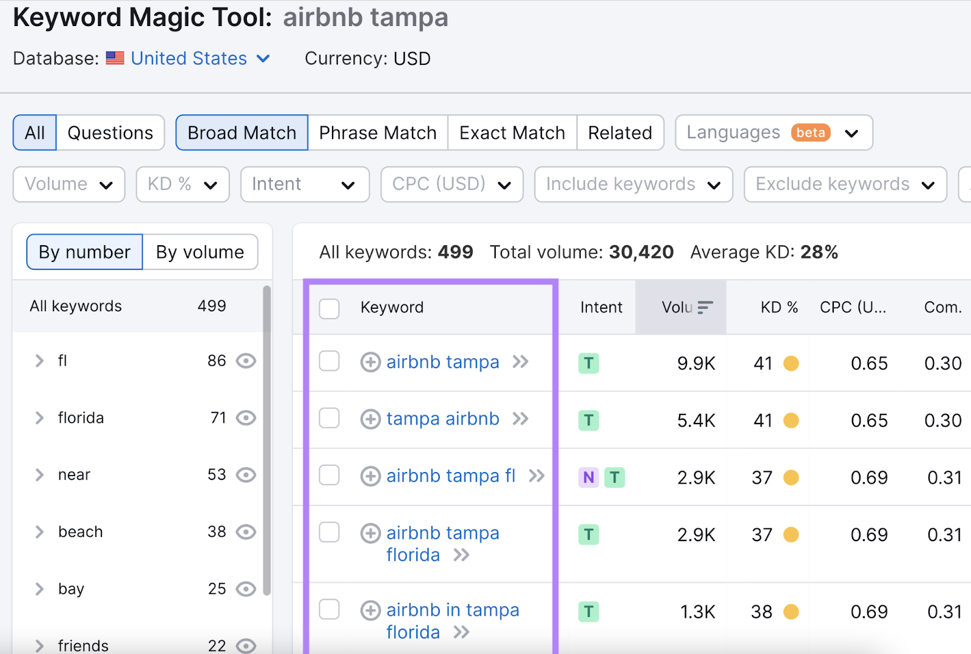Image resolution: width=971 pixels, height=654 pixels.
Task: Click the purple "N" intent badge for "airbnb tampa fl"
Action: 587,477
